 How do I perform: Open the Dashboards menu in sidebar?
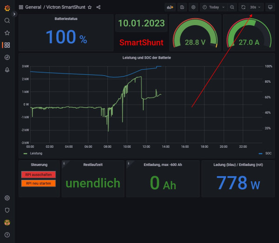[x=7, y=45]
